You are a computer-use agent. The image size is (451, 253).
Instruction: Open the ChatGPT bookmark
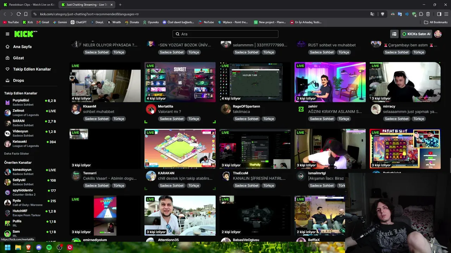pyautogui.click(x=79, y=22)
